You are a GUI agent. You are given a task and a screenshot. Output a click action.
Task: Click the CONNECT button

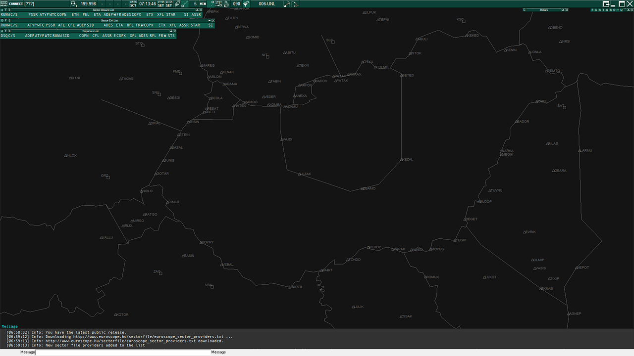click(16, 4)
